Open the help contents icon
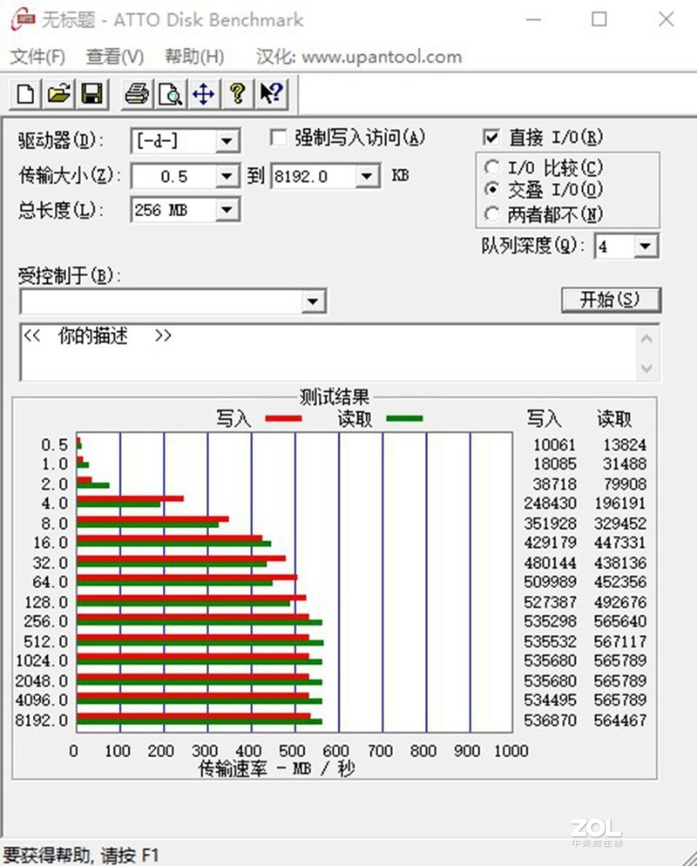The image size is (697, 866). (237, 93)
